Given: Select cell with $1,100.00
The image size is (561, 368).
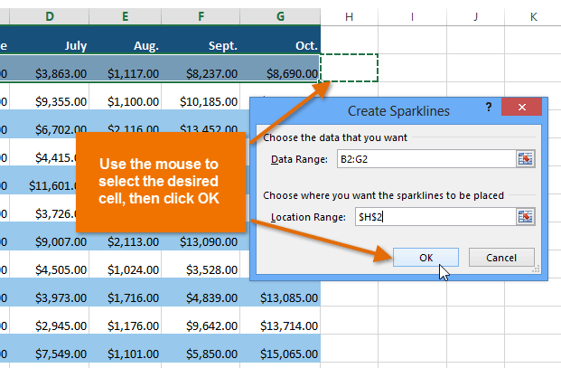Looking at the screenshot, I should click(x=126, y=97).
